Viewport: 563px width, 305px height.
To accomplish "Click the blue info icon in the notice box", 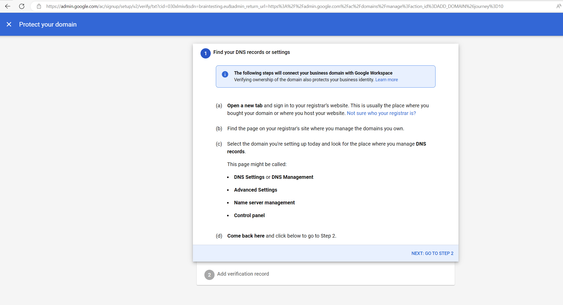I will tap(225, 74).
